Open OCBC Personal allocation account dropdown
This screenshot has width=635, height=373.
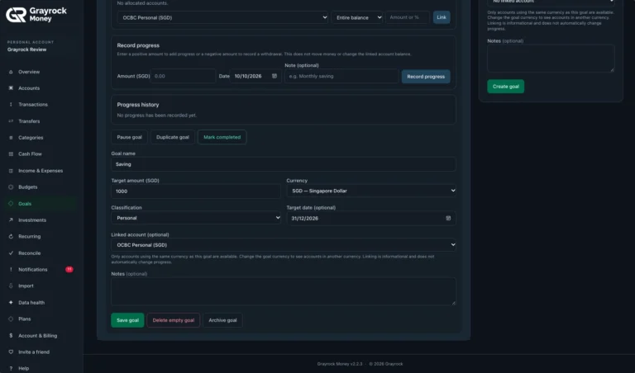click(x=222, y=17)
